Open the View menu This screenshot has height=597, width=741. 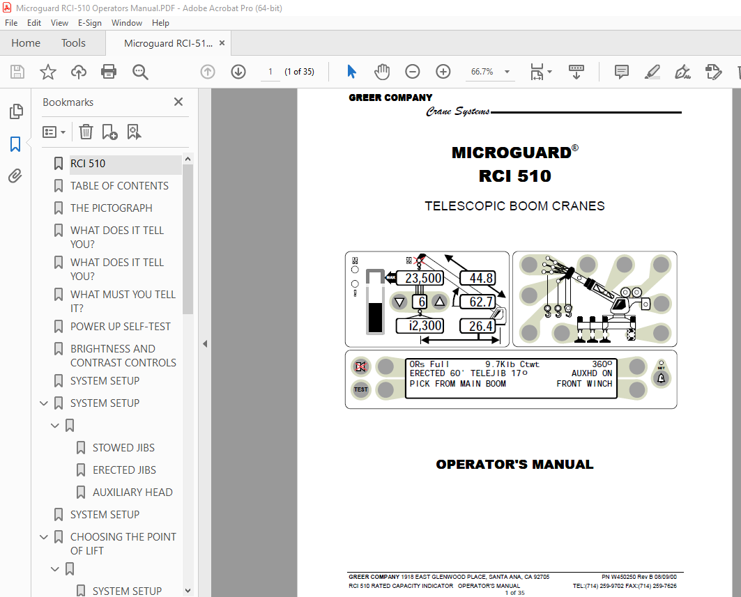59,23
